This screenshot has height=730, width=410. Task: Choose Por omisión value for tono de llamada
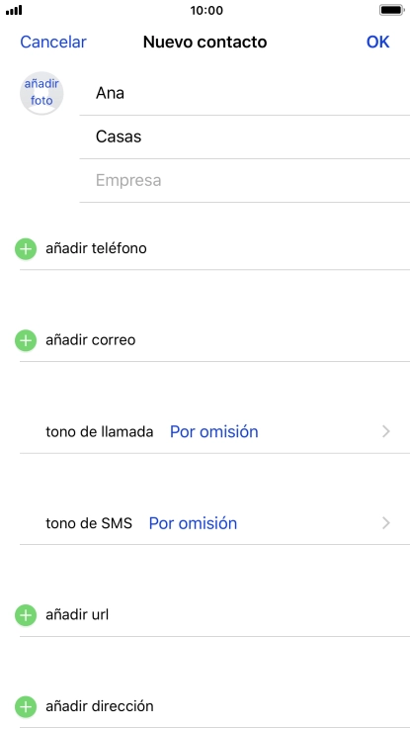click(213, 432)
